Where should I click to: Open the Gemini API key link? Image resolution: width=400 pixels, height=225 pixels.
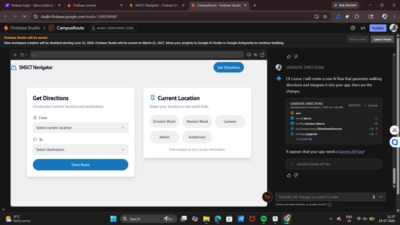(x=351, y=151)
